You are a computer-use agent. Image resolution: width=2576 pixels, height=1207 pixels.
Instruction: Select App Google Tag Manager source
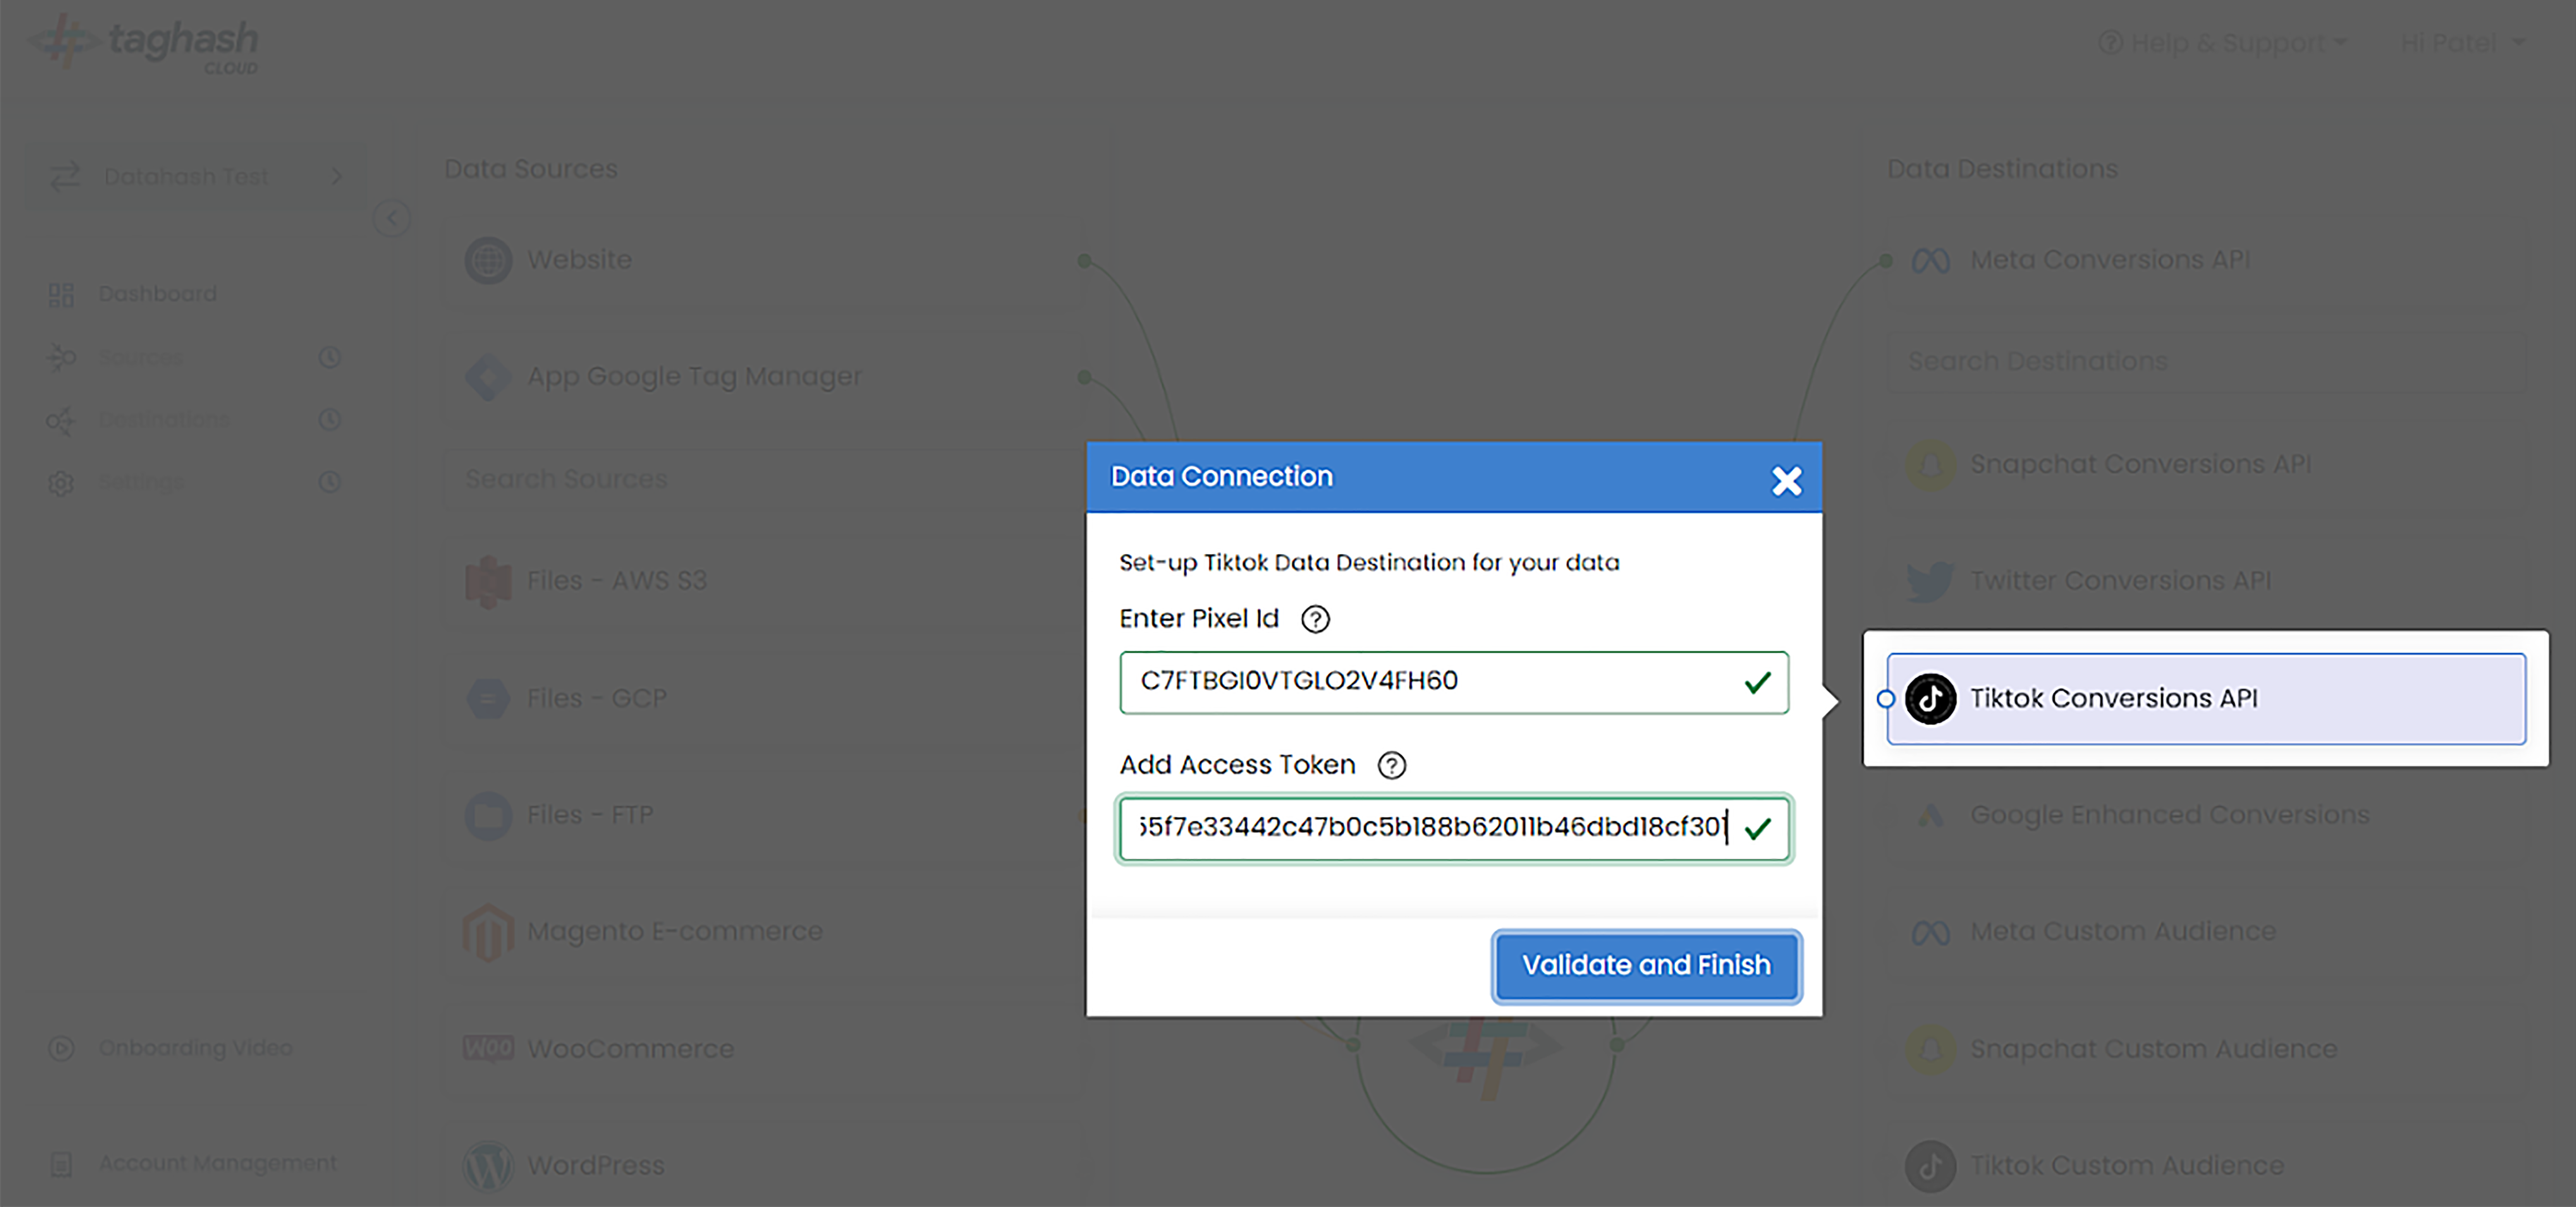pos(765,377)
